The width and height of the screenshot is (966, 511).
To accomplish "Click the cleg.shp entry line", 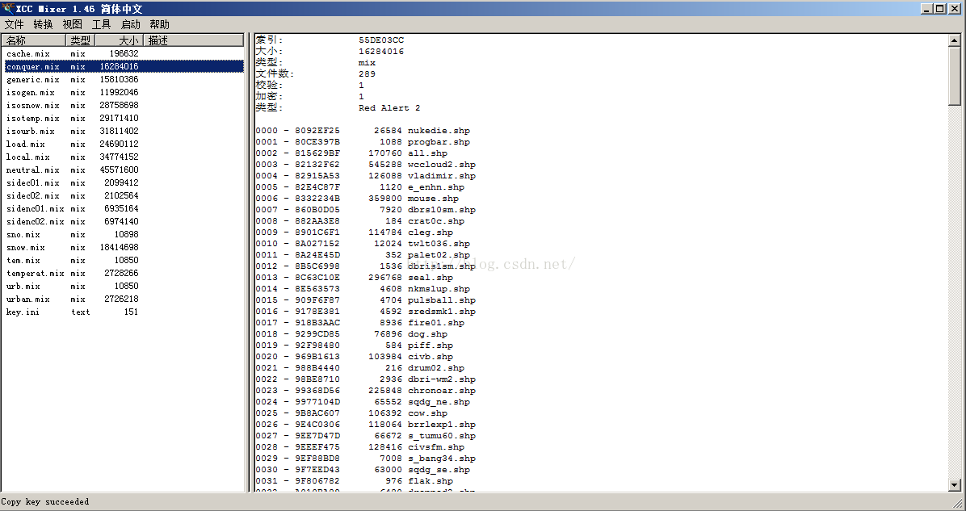I will pyautogui.click(x=355, y=232).
